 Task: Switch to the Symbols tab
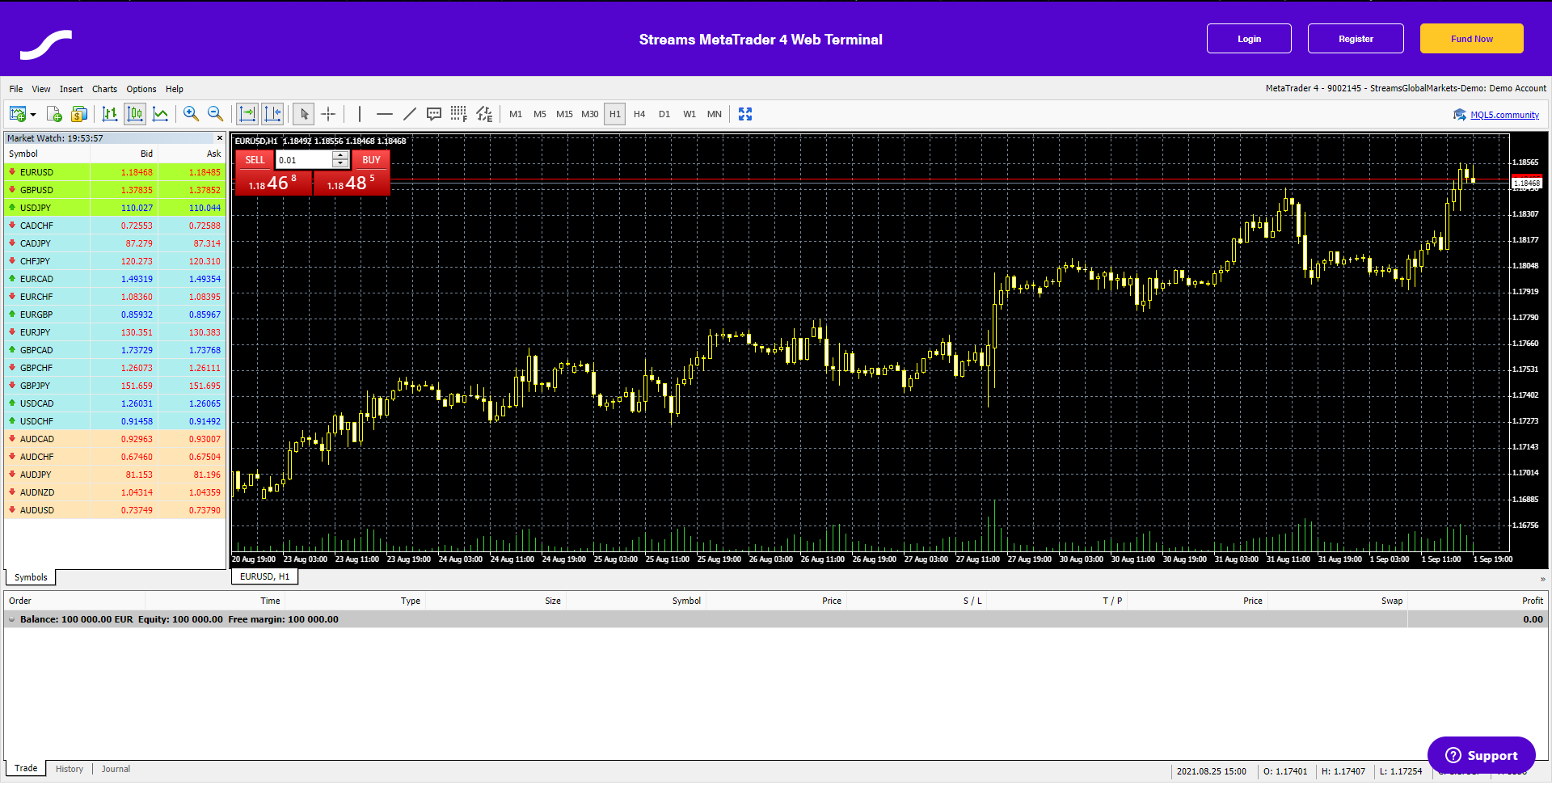coord(31,577)
